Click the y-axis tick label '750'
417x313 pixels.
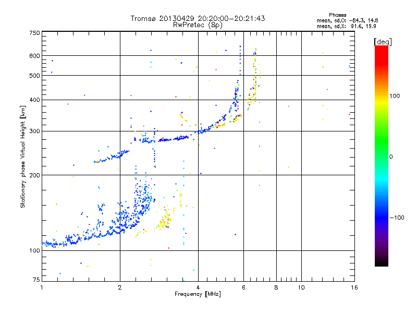35,33
